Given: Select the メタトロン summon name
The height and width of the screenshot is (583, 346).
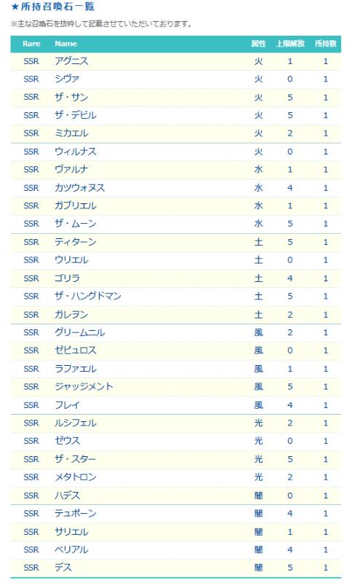Looking at the screenshot, I should 76,477.
